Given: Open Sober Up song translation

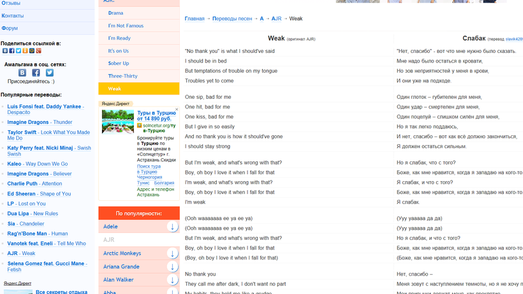Looking at the screenshot, I should (119, 63).
